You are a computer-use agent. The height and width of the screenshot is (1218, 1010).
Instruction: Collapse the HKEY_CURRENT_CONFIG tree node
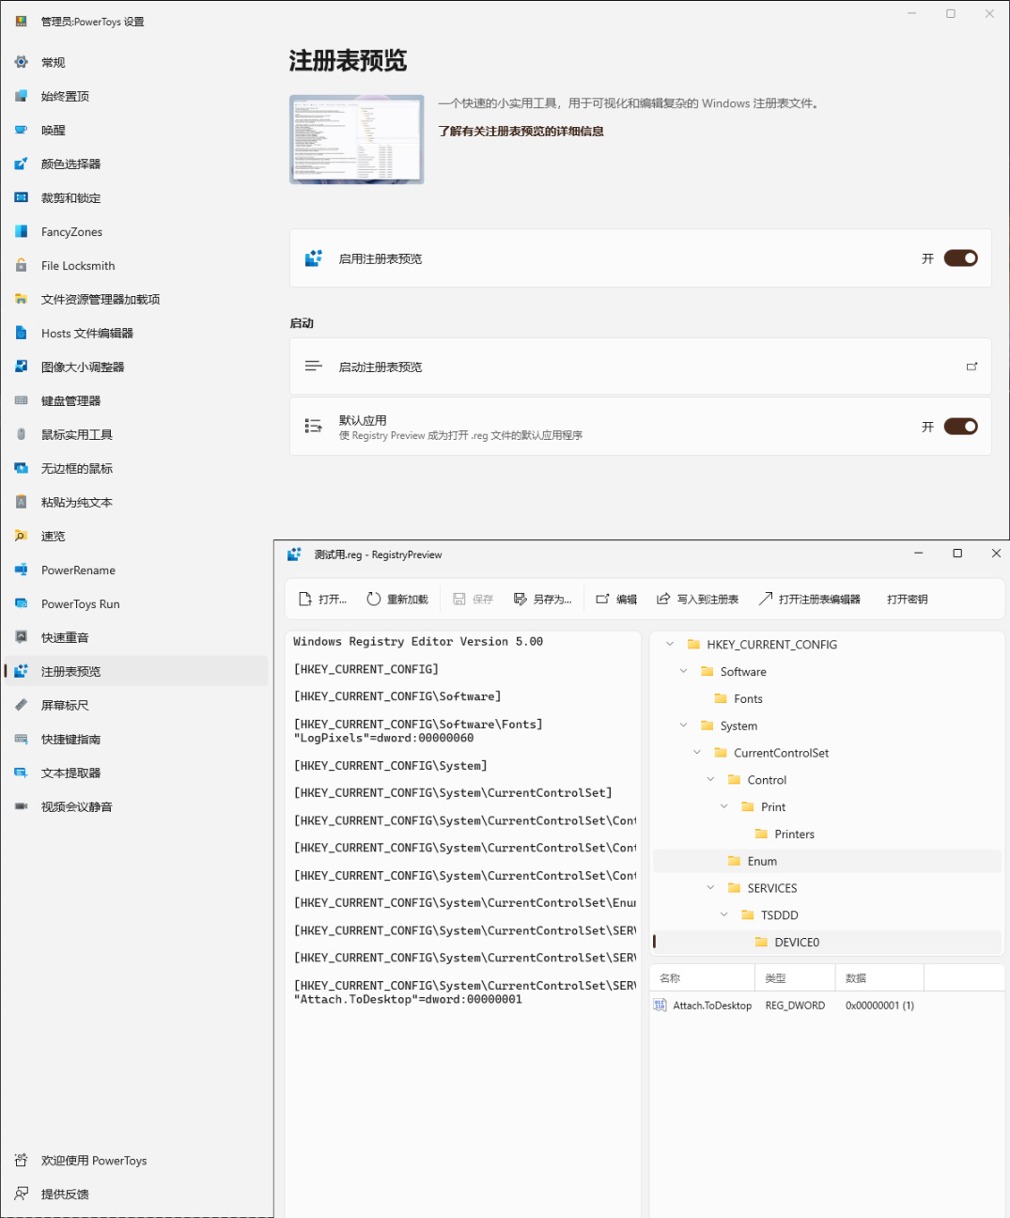[x=670, y=645]
